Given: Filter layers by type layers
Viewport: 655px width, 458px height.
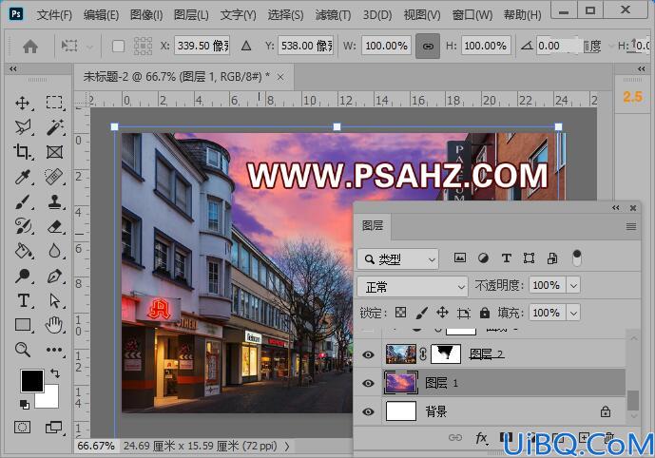Looking at the screenshot, I should click(x=507, y=258).
